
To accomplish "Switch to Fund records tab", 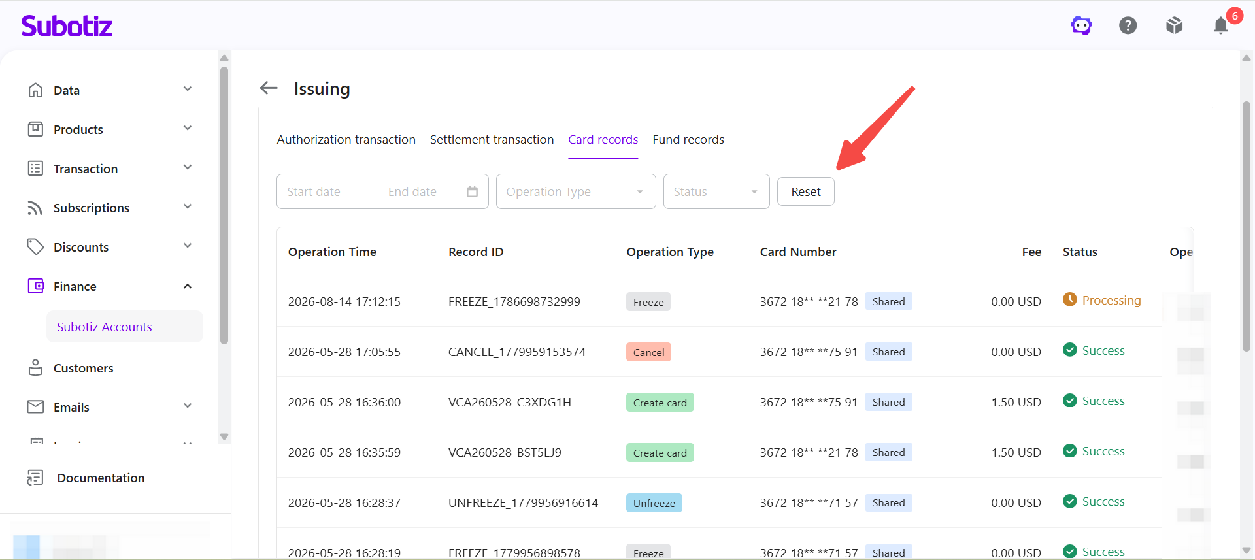I will pyautogui.click(x=688, y=139).
